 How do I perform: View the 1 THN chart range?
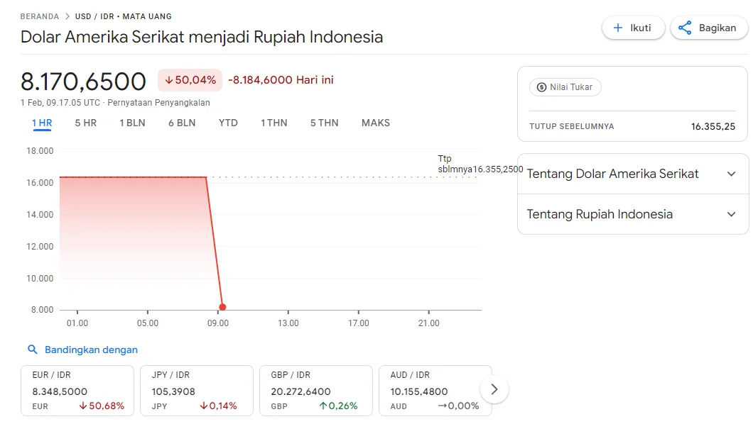coord(274,123)
